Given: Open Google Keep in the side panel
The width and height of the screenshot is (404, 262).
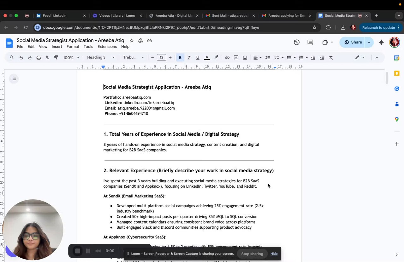Looking at the screenshot, I should click(397, 73).
